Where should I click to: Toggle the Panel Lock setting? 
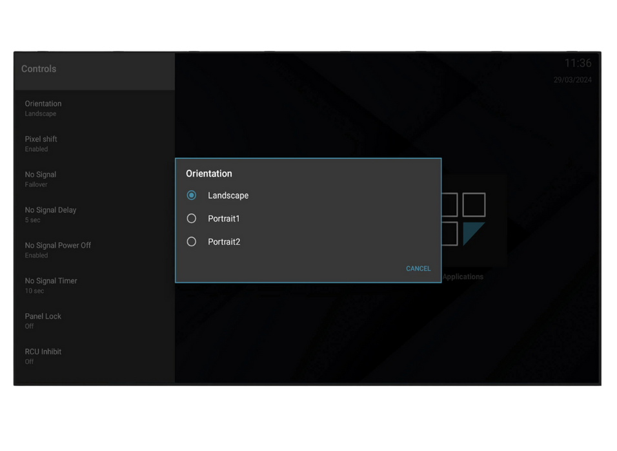click(x=43, y=320)
